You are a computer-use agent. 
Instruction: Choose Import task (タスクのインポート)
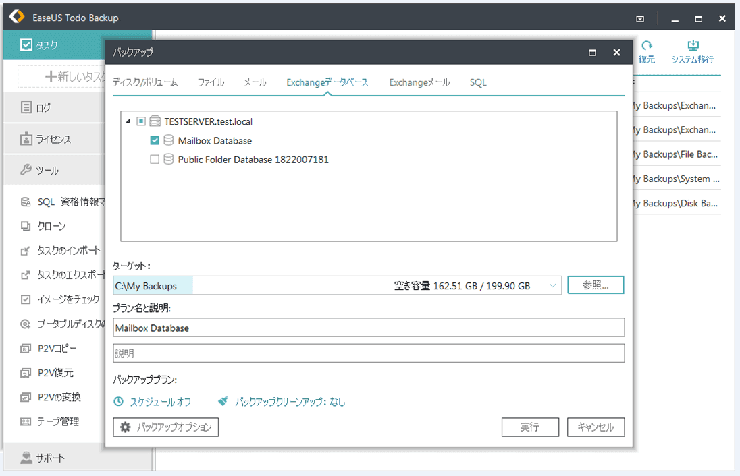click(61, 251)
